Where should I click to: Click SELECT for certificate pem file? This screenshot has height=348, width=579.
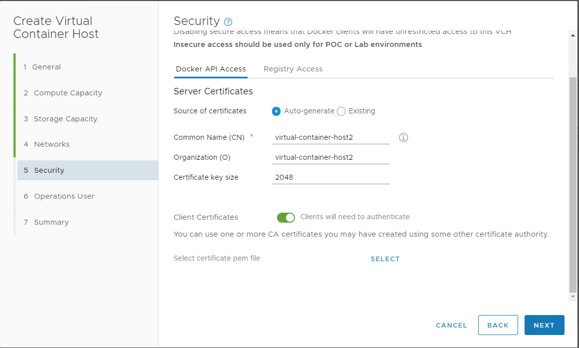[x=385, y=259]
